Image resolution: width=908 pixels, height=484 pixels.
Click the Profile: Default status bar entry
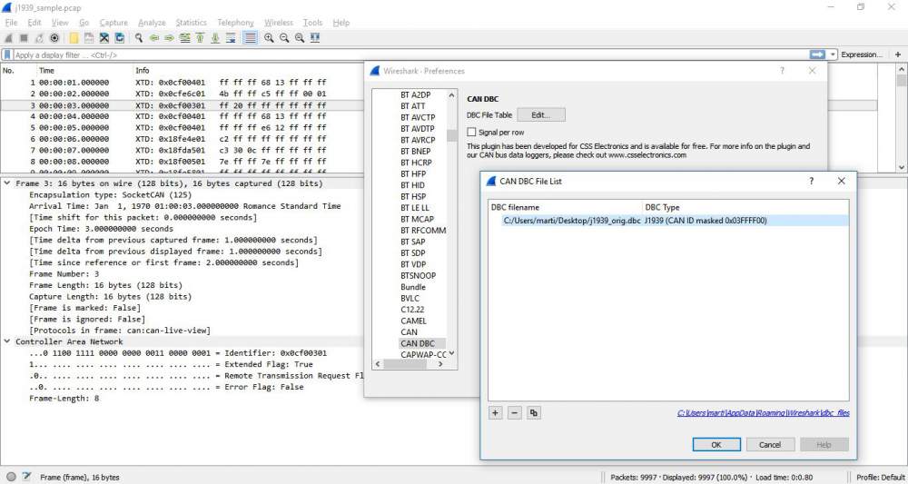point(880,477)
